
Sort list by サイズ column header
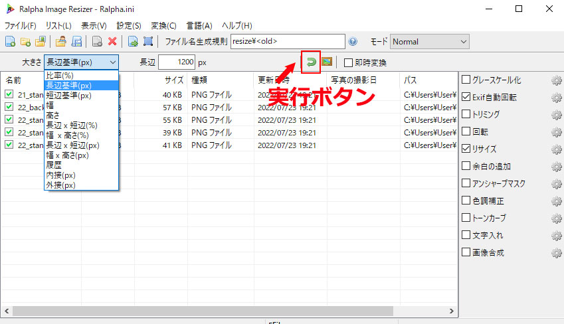(161, 80)
